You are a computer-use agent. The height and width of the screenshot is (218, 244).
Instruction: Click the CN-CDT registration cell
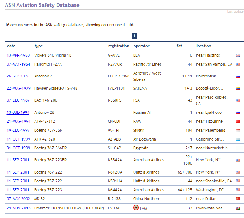[x=114, y=121]
